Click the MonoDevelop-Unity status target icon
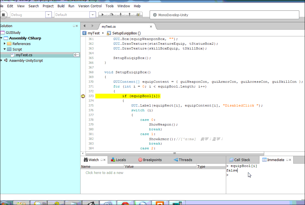This screenshot has height=205, width=305. click(x=155, y=15)
